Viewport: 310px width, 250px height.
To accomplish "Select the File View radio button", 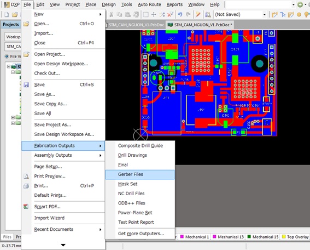I will (7, 56).
